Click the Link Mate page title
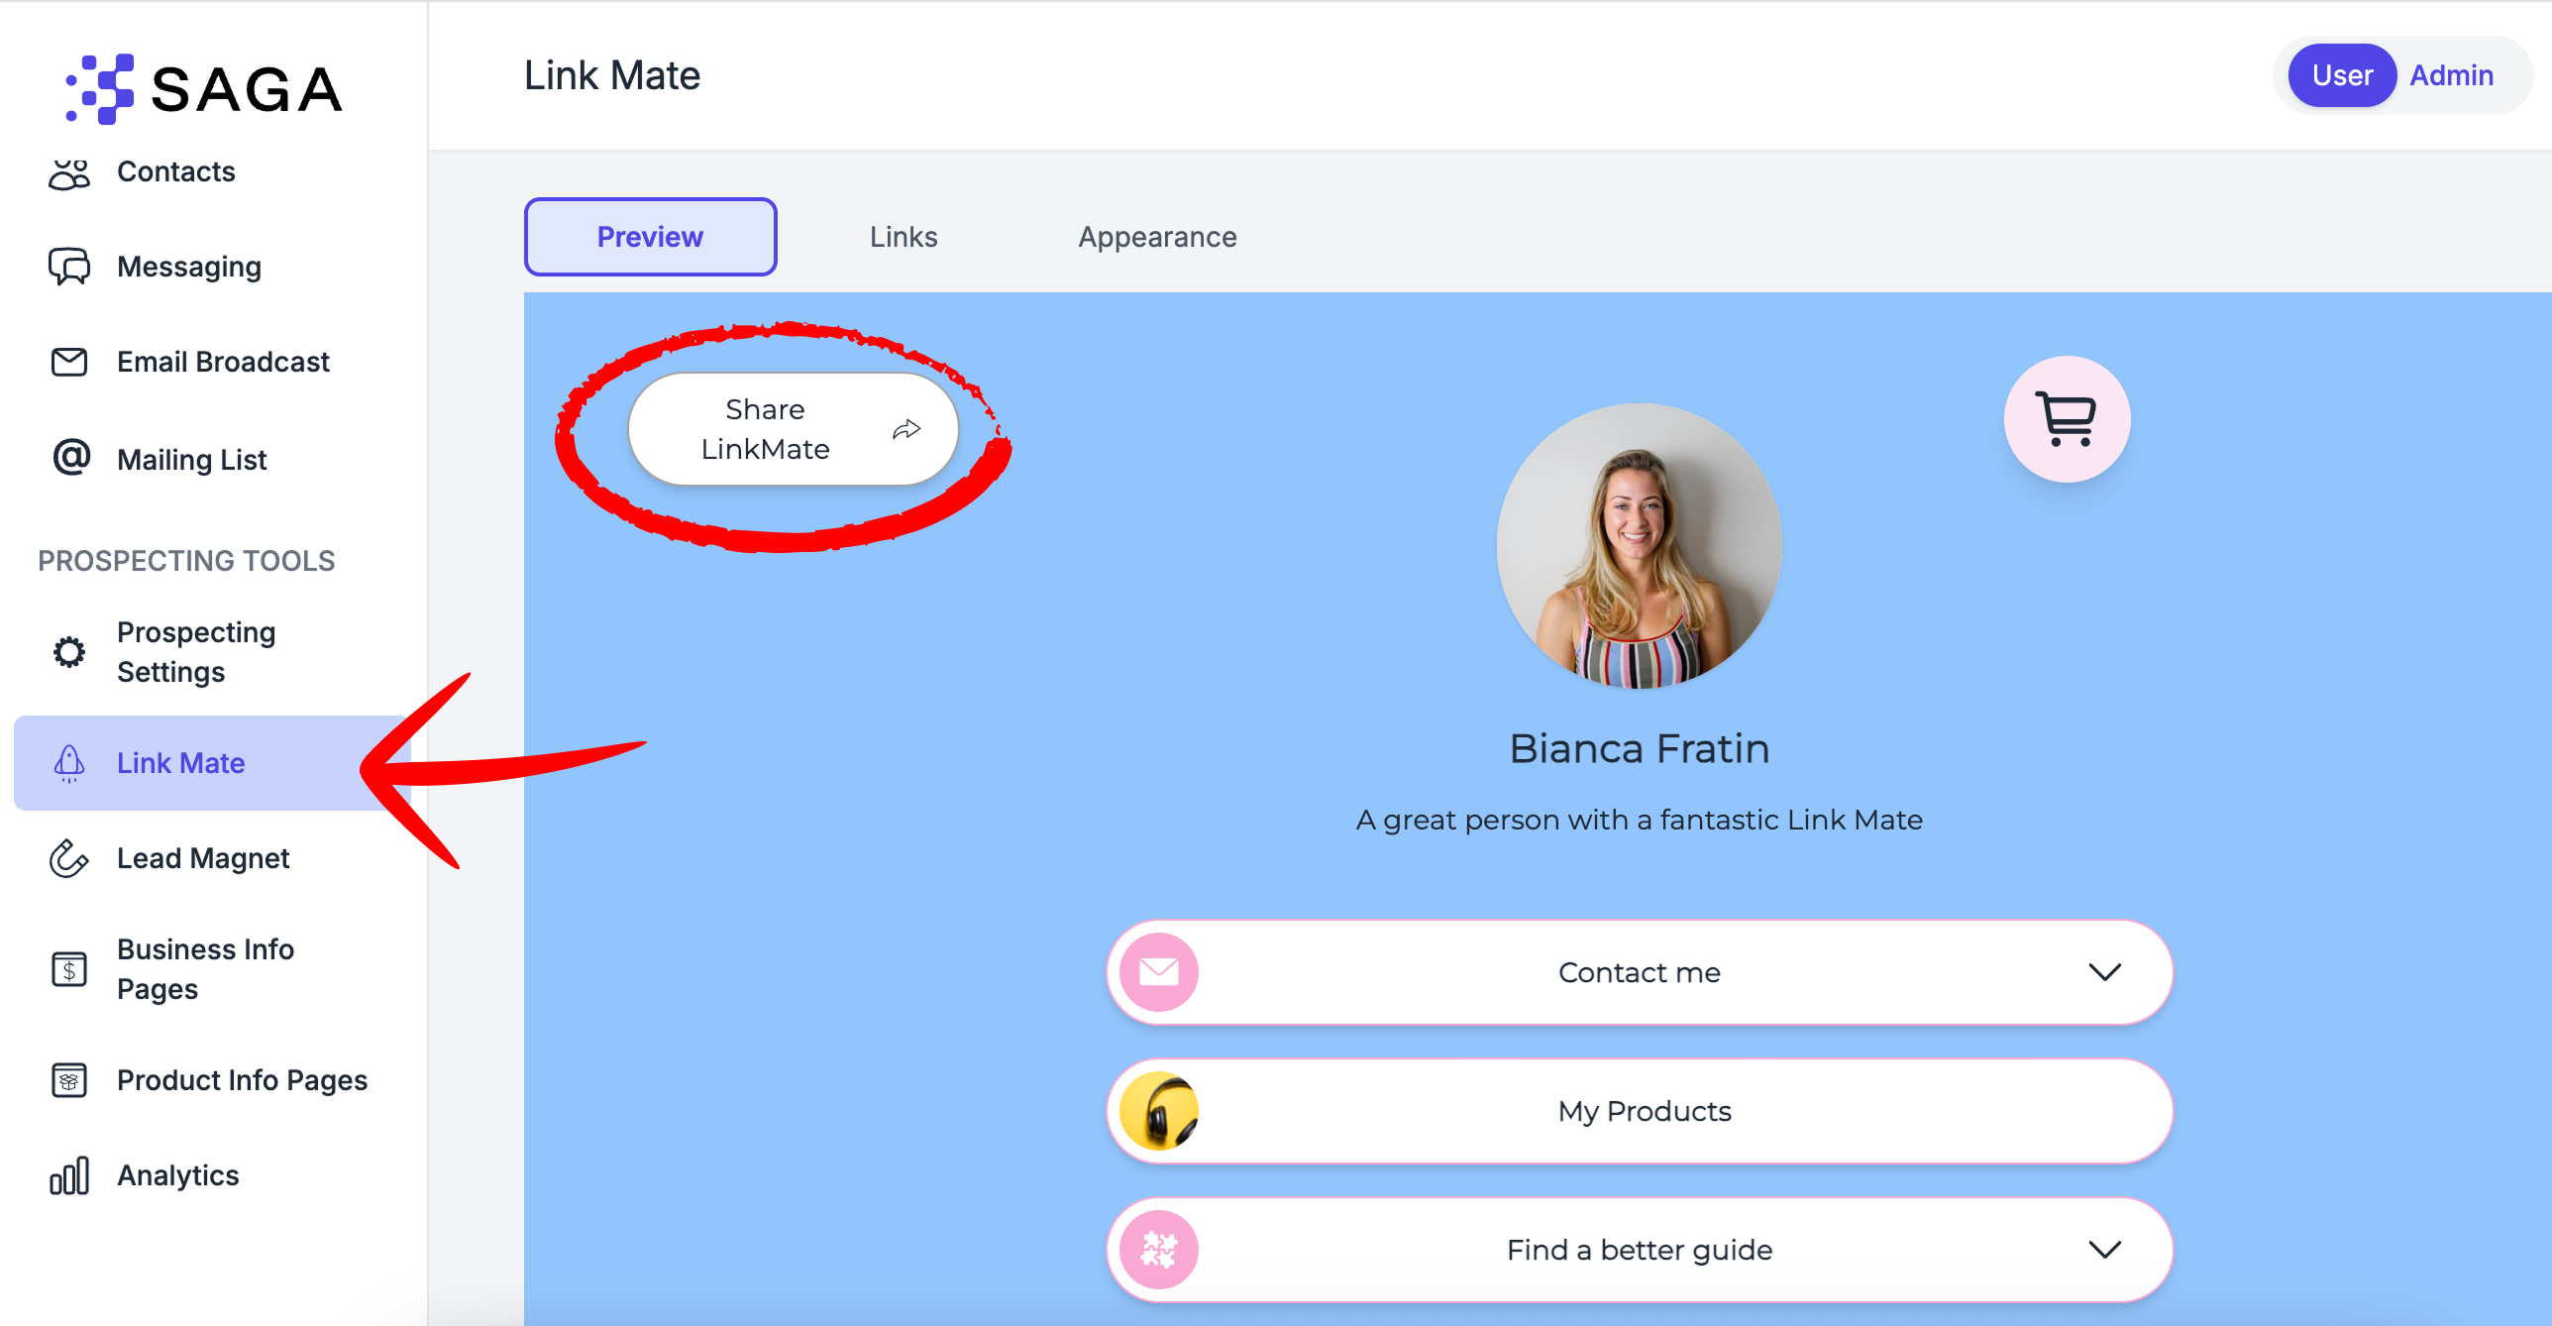This screenshot has width=2552, height=1326. (612, 75)
